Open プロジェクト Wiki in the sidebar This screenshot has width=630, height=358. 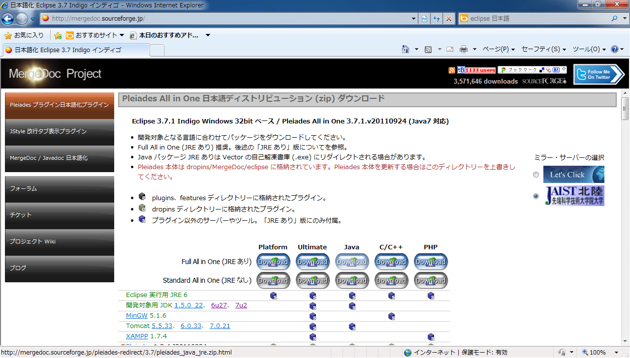click(60, 242)
